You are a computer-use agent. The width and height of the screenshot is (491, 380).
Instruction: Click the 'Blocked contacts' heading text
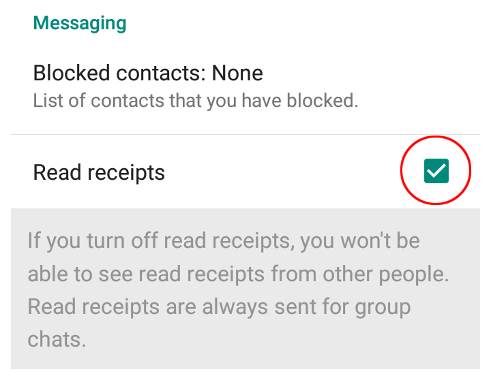[x=119, y=73]
